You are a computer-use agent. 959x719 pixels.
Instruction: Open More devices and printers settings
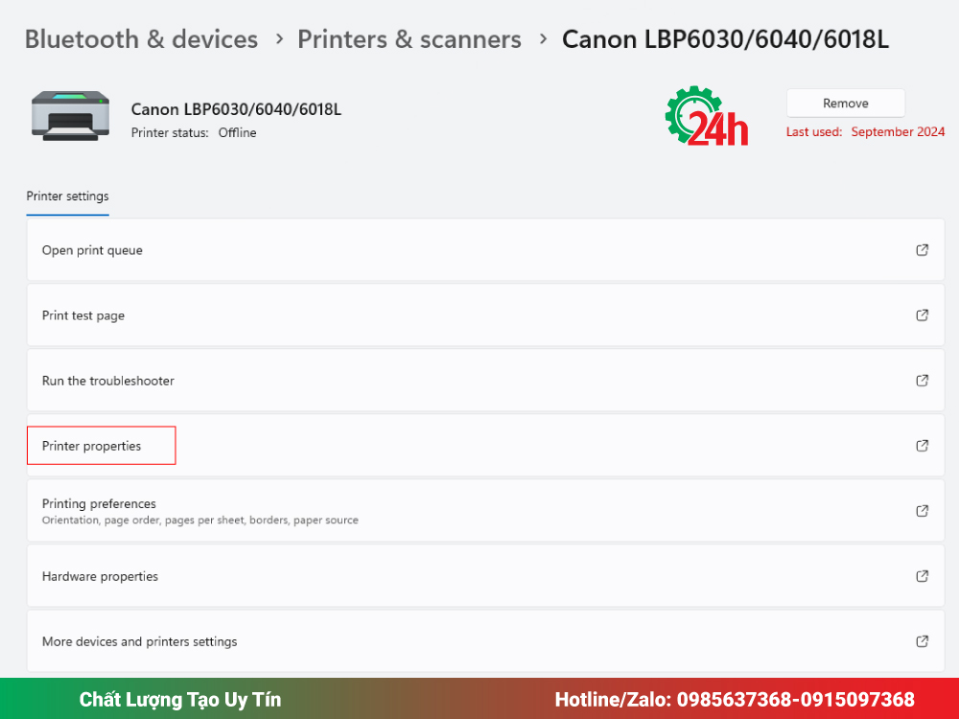[485, 641]
